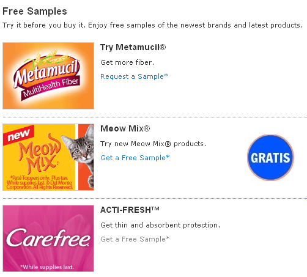The image size is (307, 277).
Task: Click the blue GRATIS circle badge
Action: [x=270, y=158]
